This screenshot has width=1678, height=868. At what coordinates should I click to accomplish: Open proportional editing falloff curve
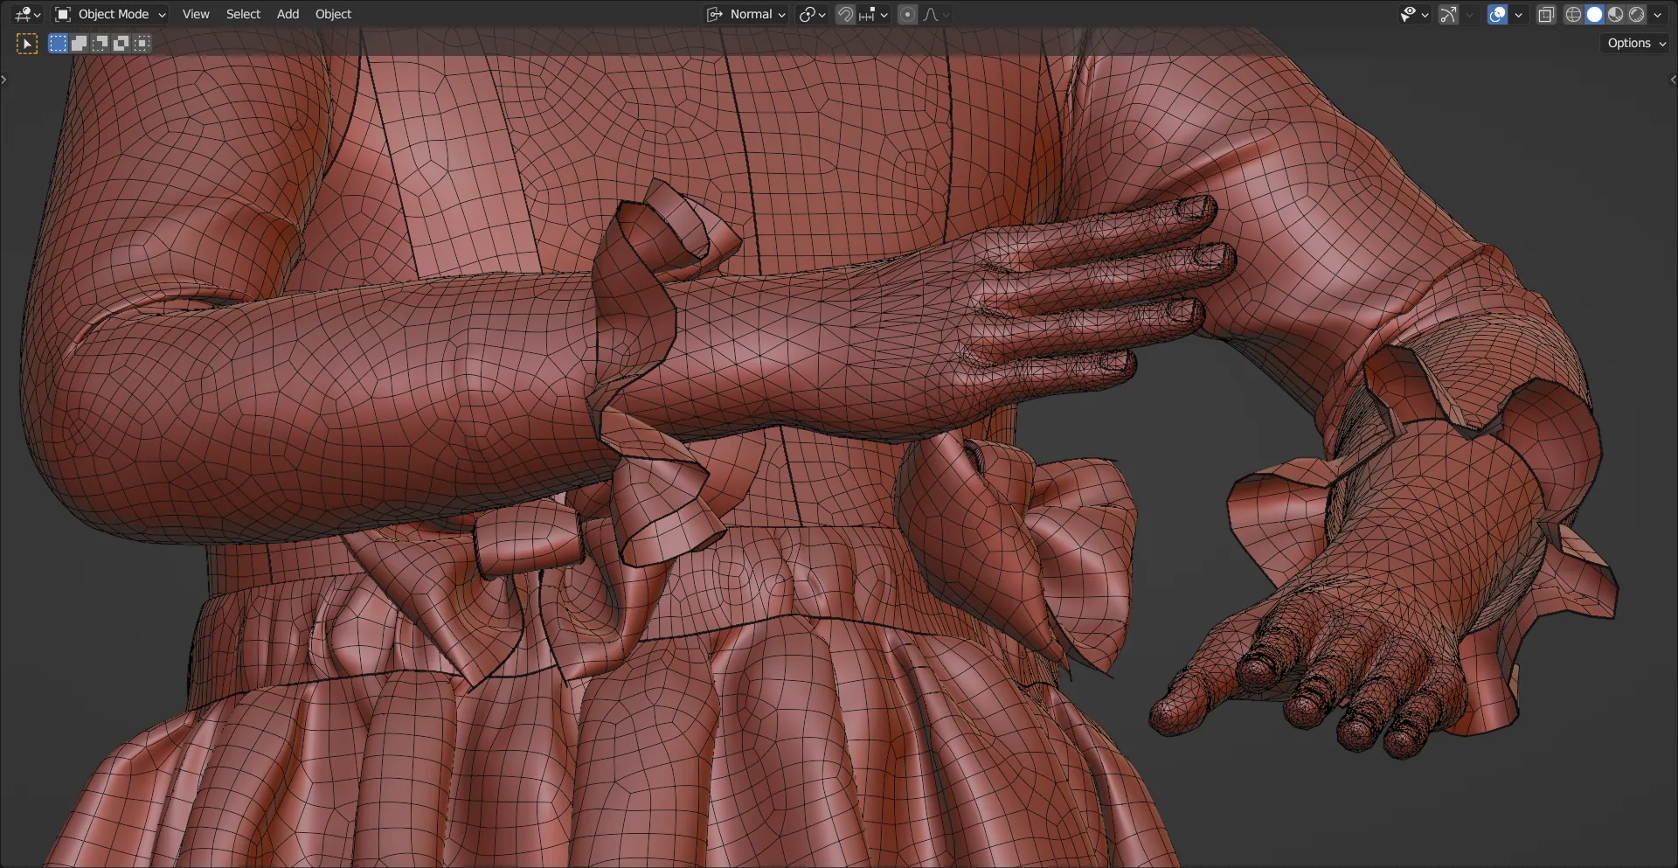click(x=936, y=14)
